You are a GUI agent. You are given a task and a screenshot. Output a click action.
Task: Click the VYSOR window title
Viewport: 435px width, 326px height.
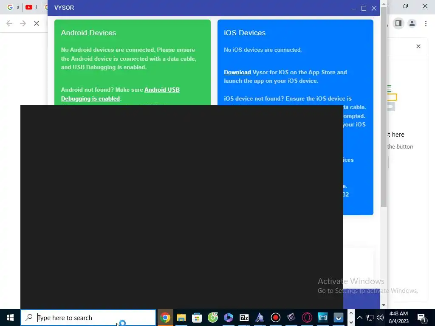(x=64, y=8)
